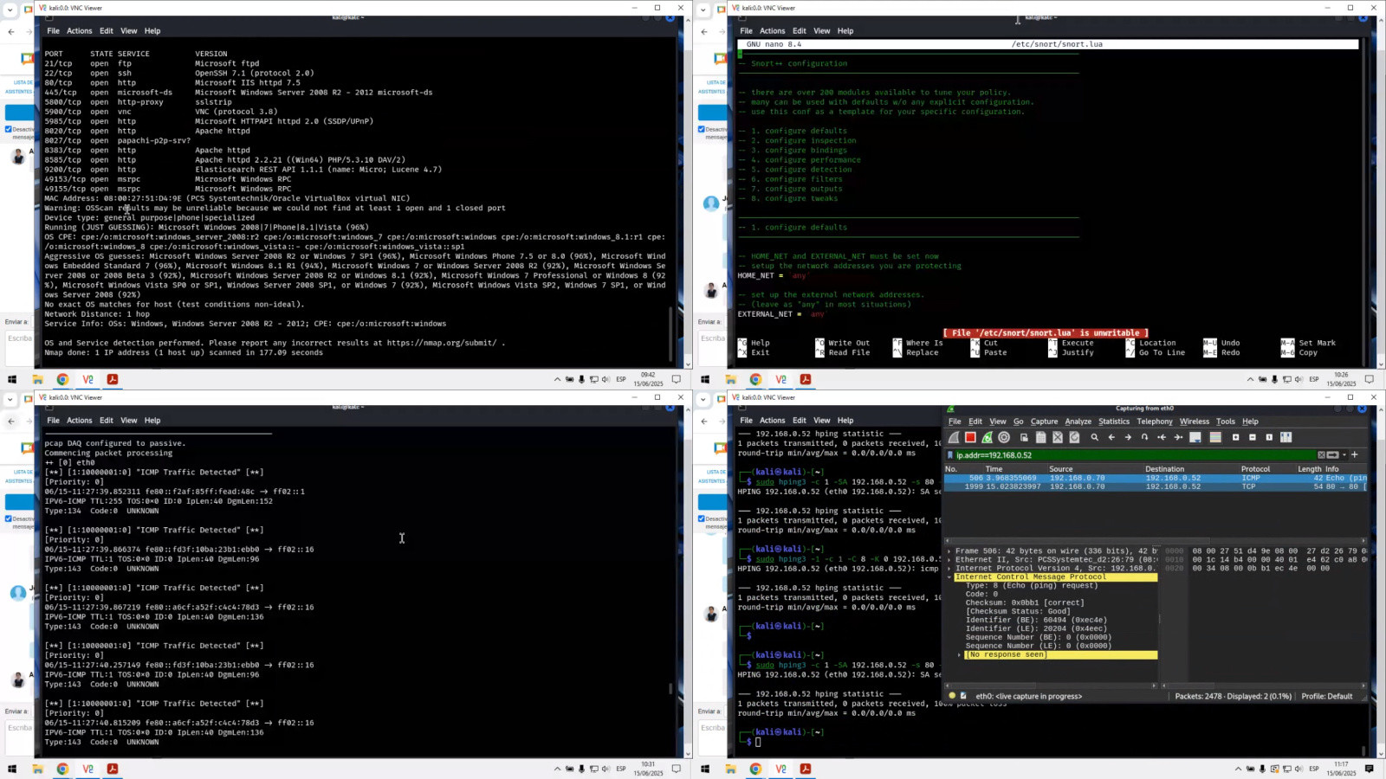Click the Find packet magnifier icon
This screenshot has width=1386, height=779.
click(1094, 438)
